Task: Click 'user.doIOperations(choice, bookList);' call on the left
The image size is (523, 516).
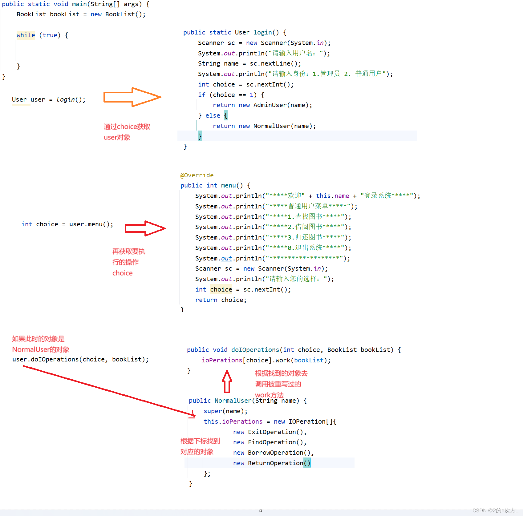Action: coord(80,359)
